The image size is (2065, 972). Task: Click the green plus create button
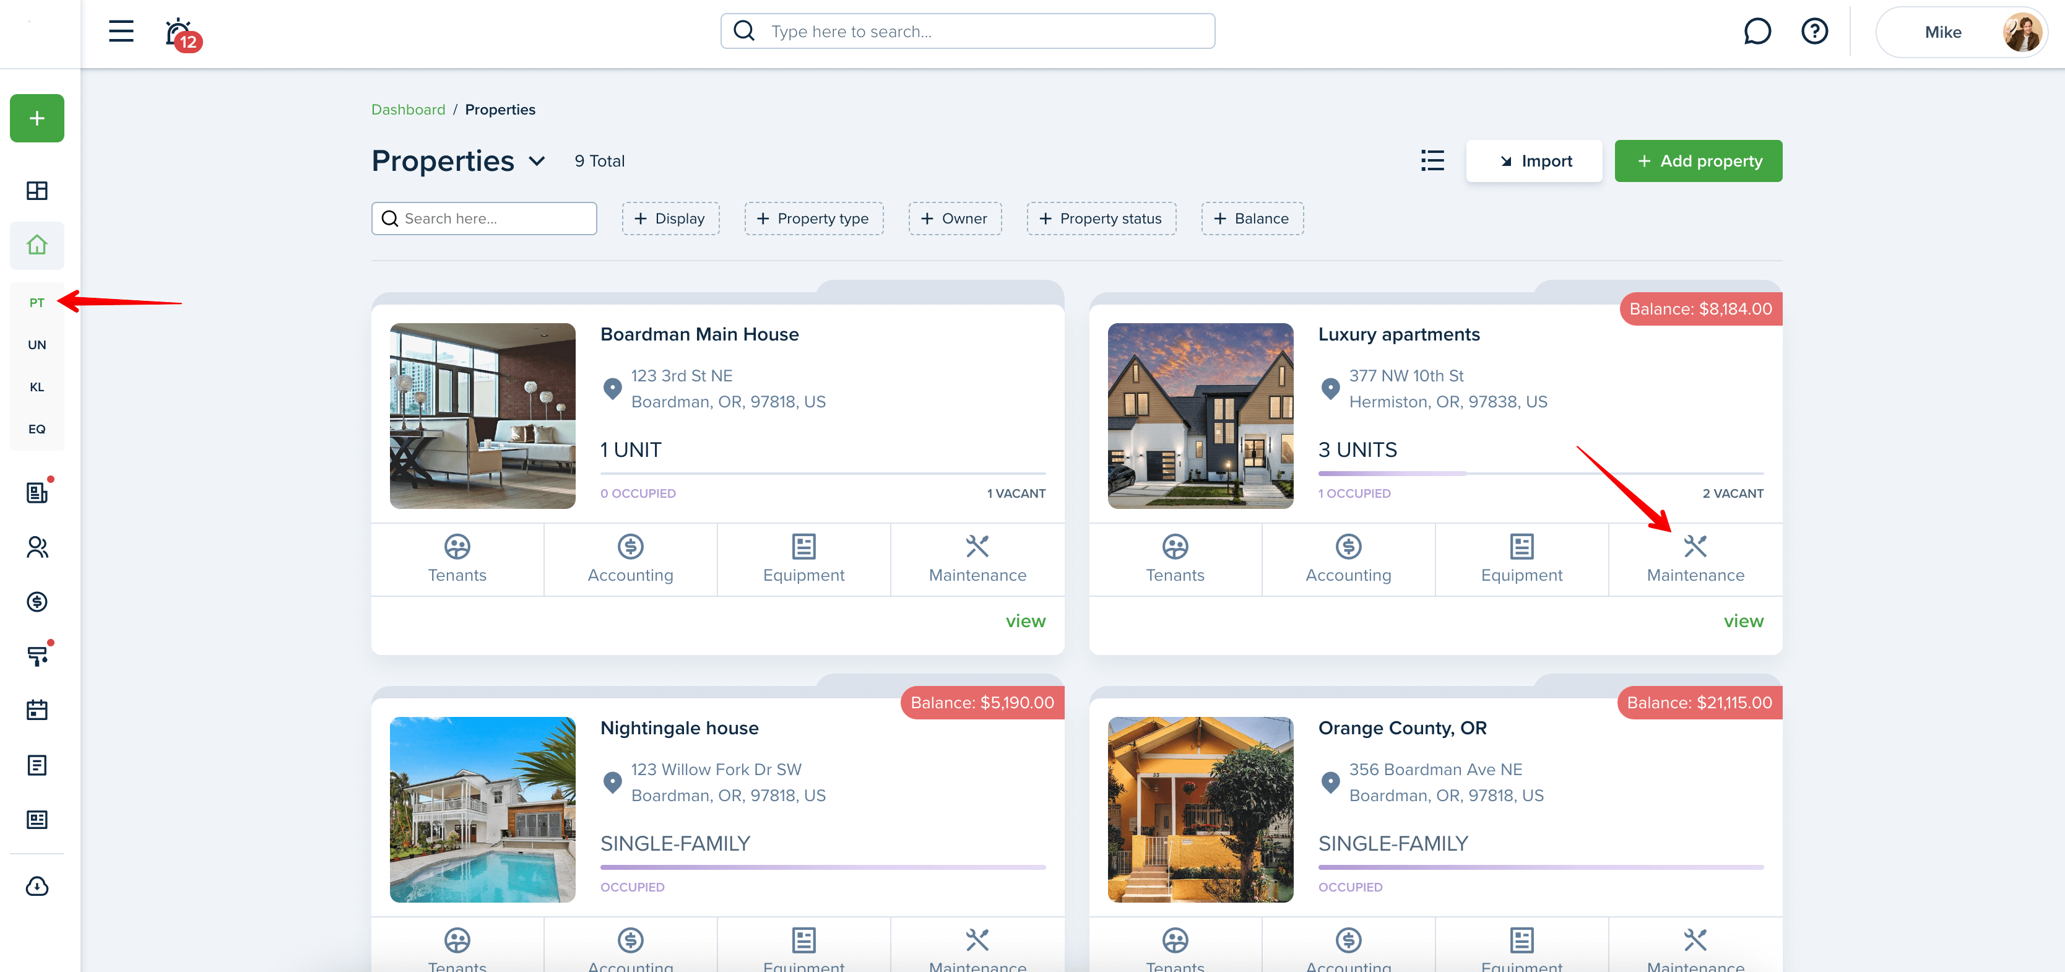coord(37,119)
